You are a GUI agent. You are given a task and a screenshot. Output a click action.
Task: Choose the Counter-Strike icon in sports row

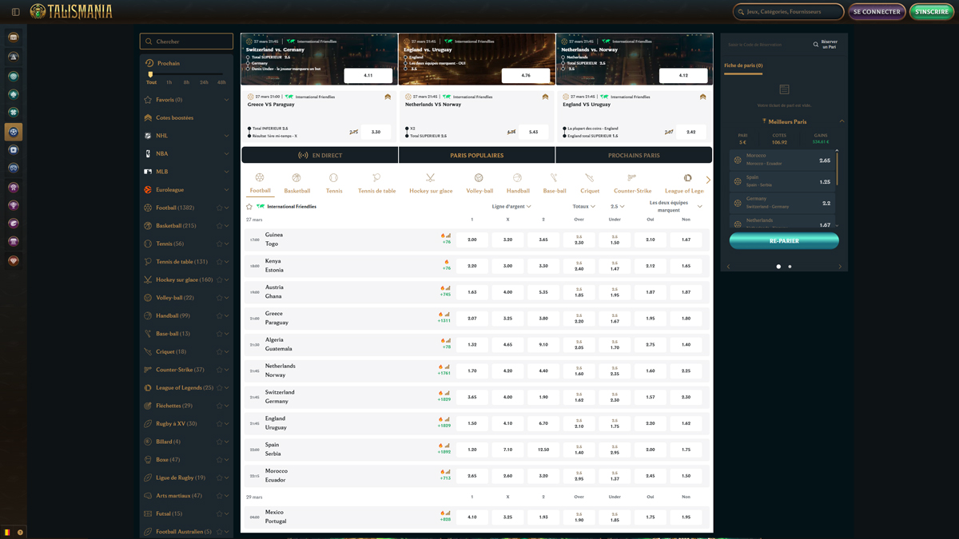[x=631, y=178]
